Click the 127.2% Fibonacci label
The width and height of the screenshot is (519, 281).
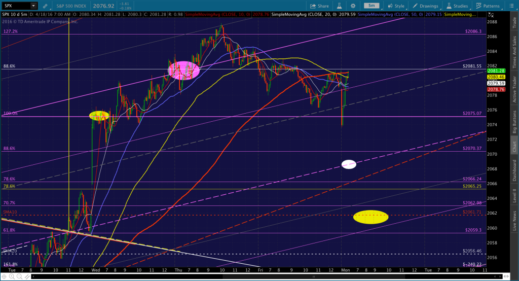pyautogui.click(x=11, y=31)
